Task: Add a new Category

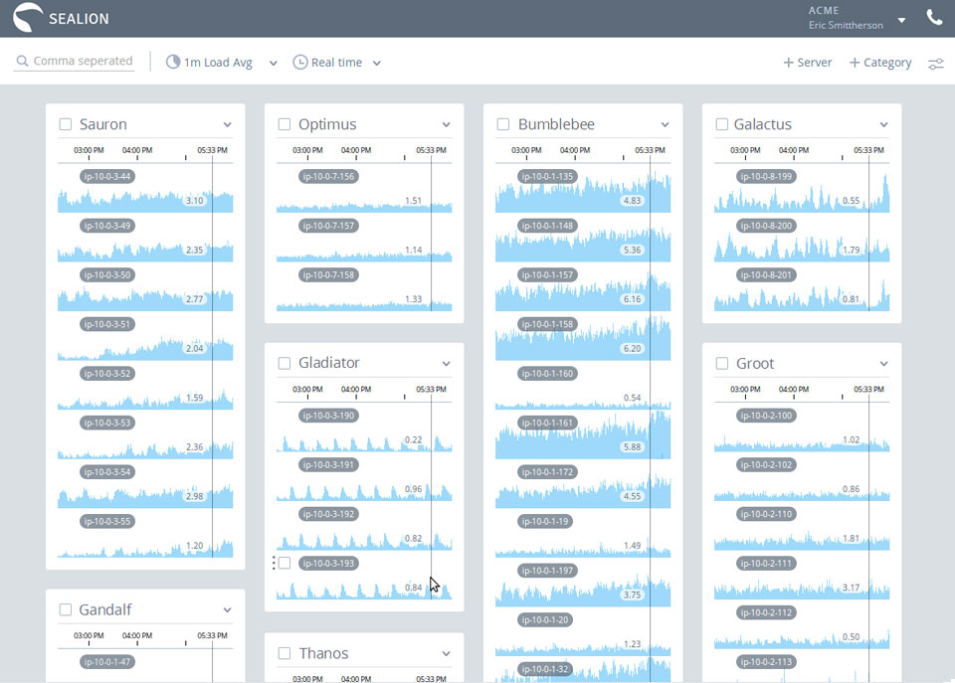Action: [x=879, y=62]
